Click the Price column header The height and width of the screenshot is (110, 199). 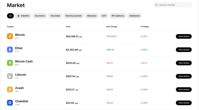[68, 27]
